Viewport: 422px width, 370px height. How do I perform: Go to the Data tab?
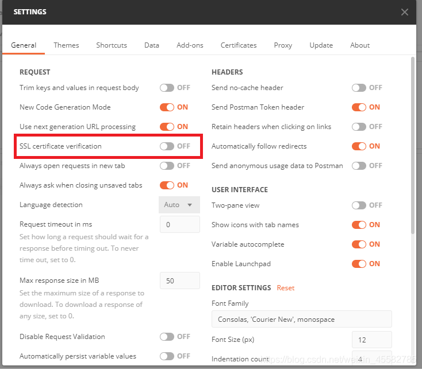coord(152,45)
